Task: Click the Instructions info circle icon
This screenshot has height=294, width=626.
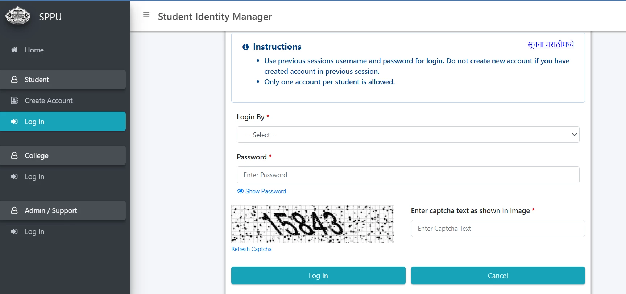Action: 245,47
